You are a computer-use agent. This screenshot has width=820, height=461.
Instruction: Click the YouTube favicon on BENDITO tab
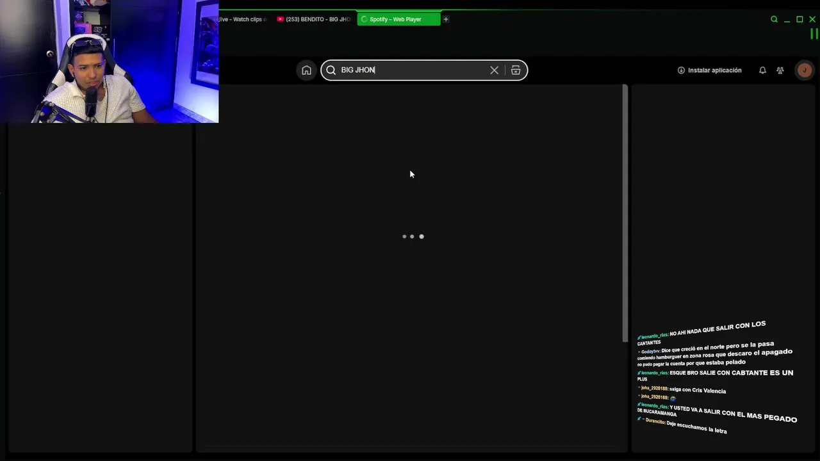point(280,19)
